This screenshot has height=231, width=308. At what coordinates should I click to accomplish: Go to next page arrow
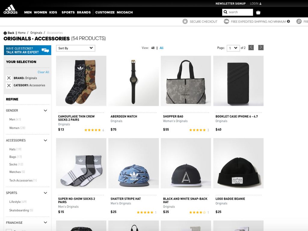261,48
